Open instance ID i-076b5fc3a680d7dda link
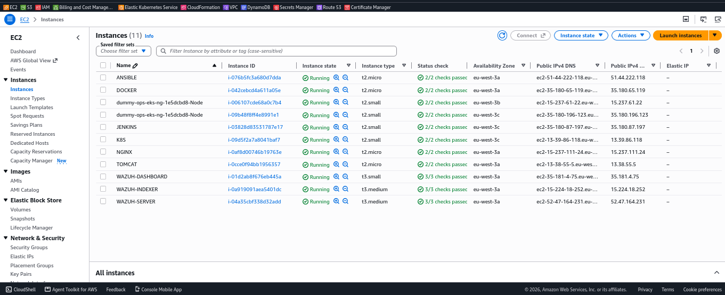 pyautogui.click(x=255, y=78)
